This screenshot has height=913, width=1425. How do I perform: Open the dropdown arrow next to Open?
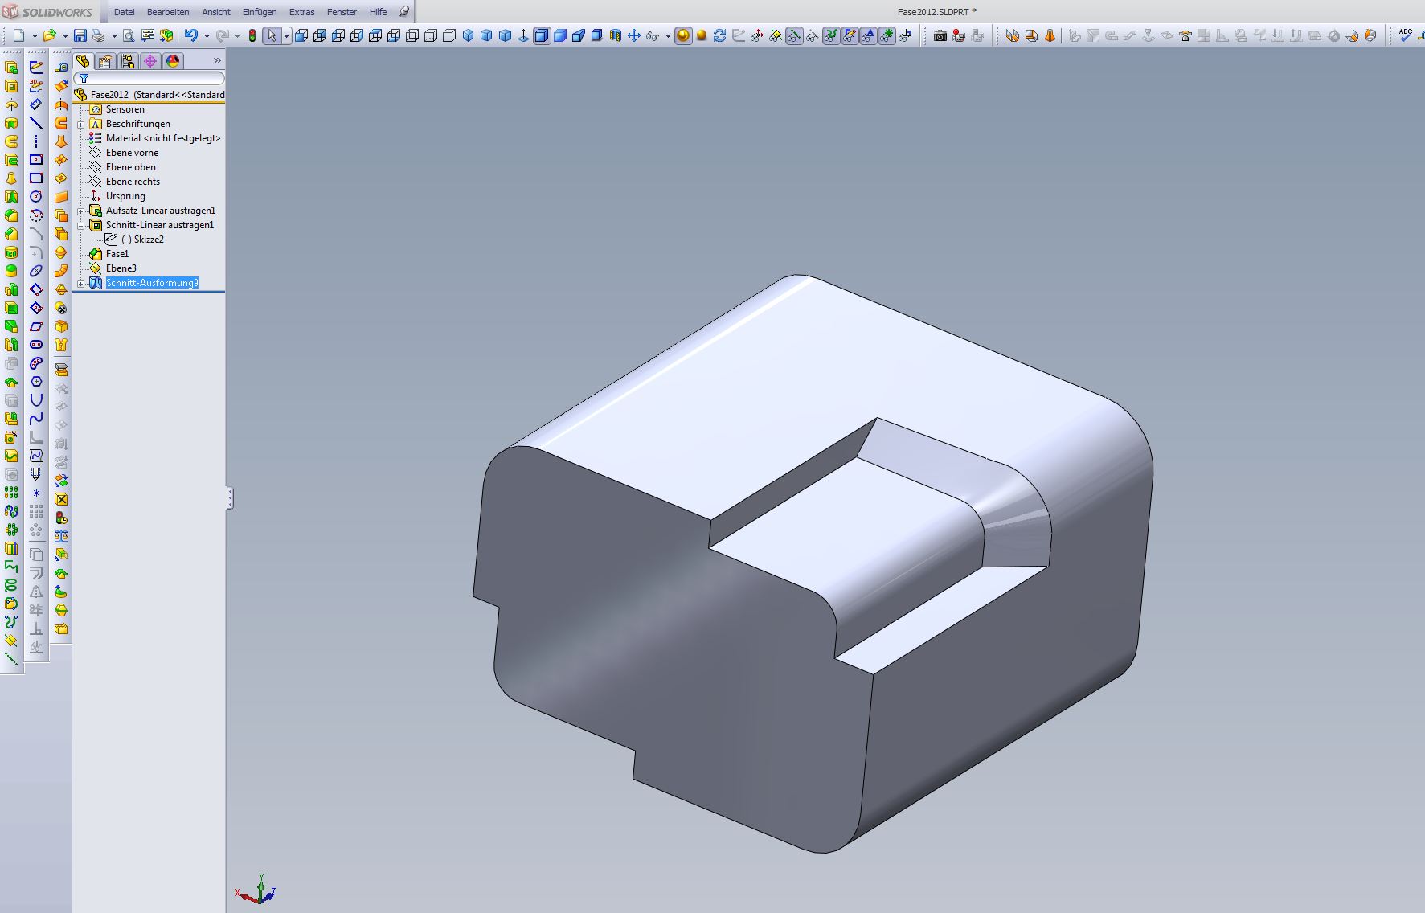pyautogui.click(x=65, y=36)
